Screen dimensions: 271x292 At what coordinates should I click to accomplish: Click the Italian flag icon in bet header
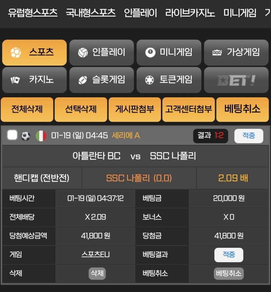click(41, 136)
